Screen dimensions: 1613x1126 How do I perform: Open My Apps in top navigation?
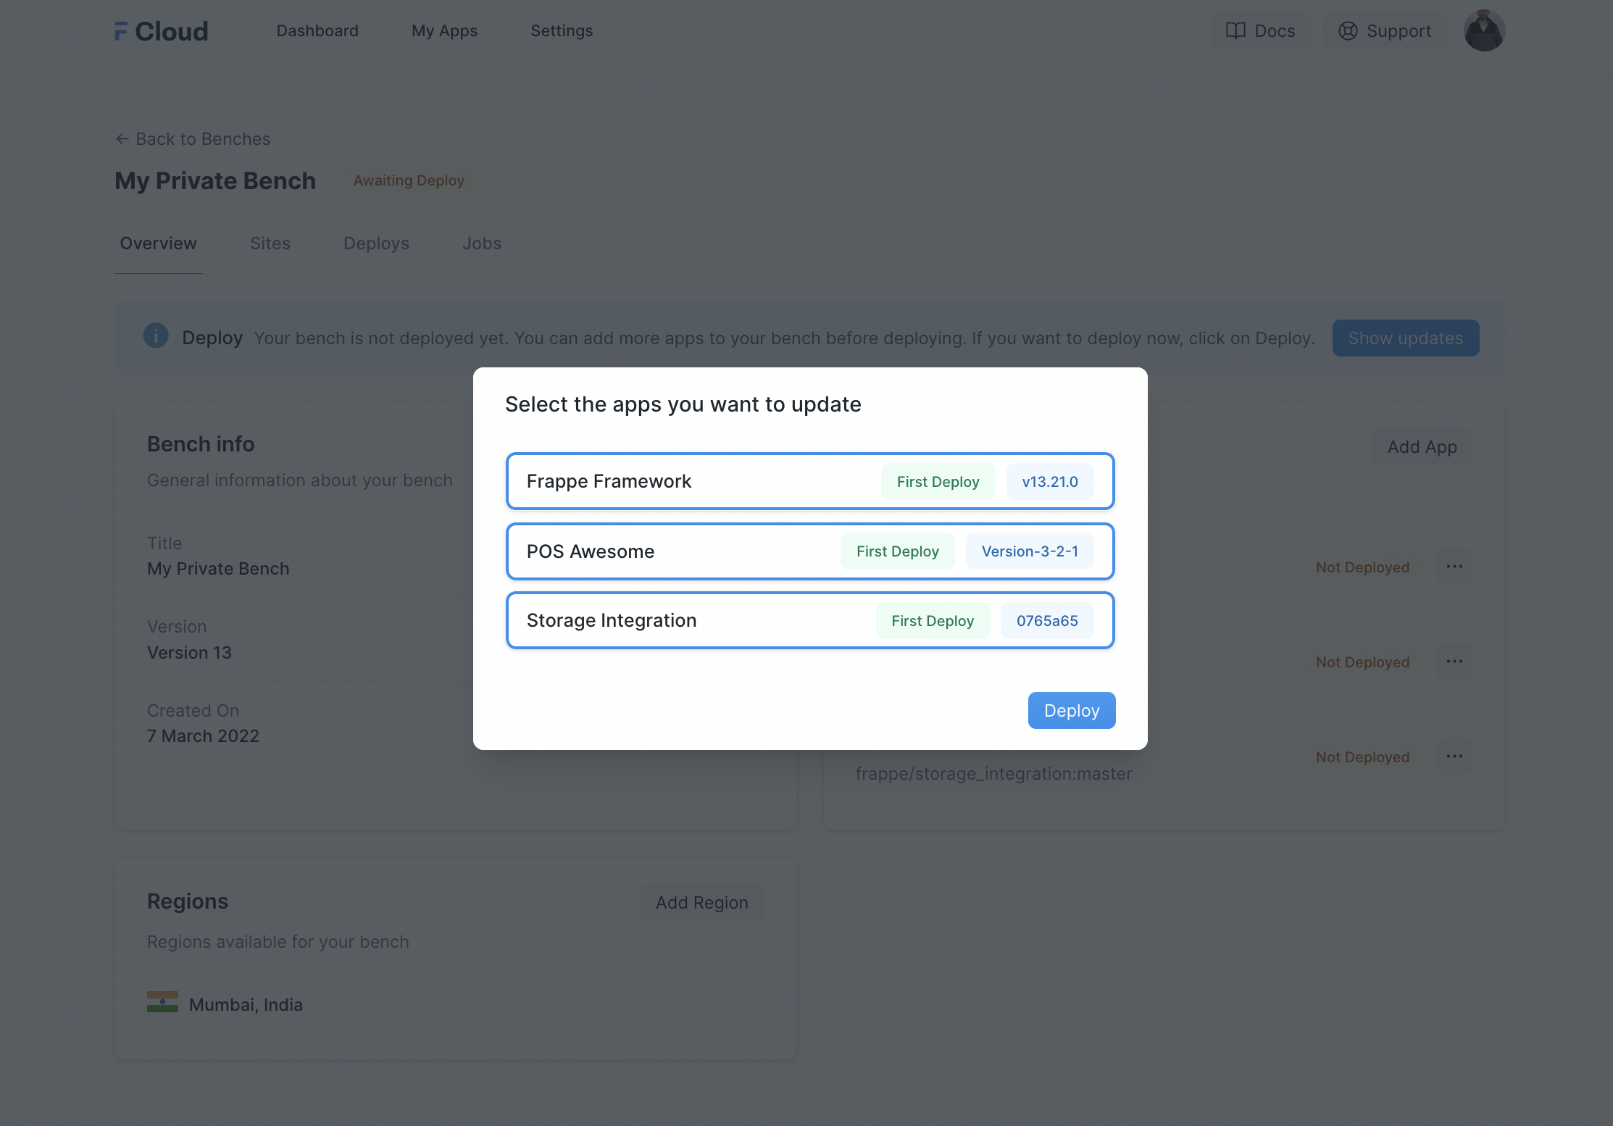445,31
